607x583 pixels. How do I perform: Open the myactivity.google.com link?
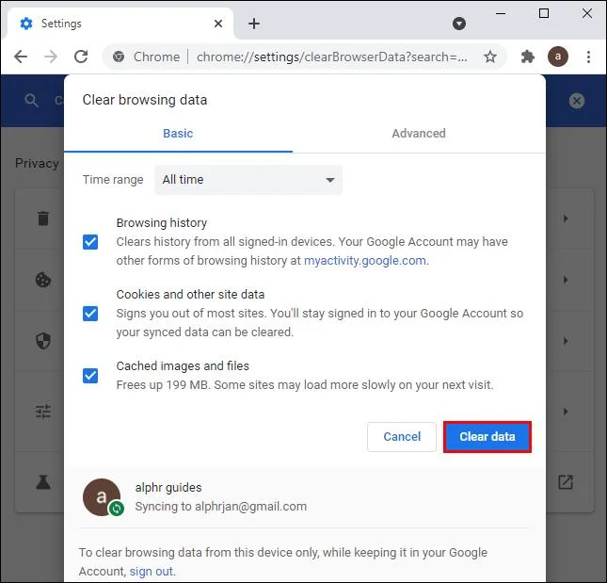[364, 261]
